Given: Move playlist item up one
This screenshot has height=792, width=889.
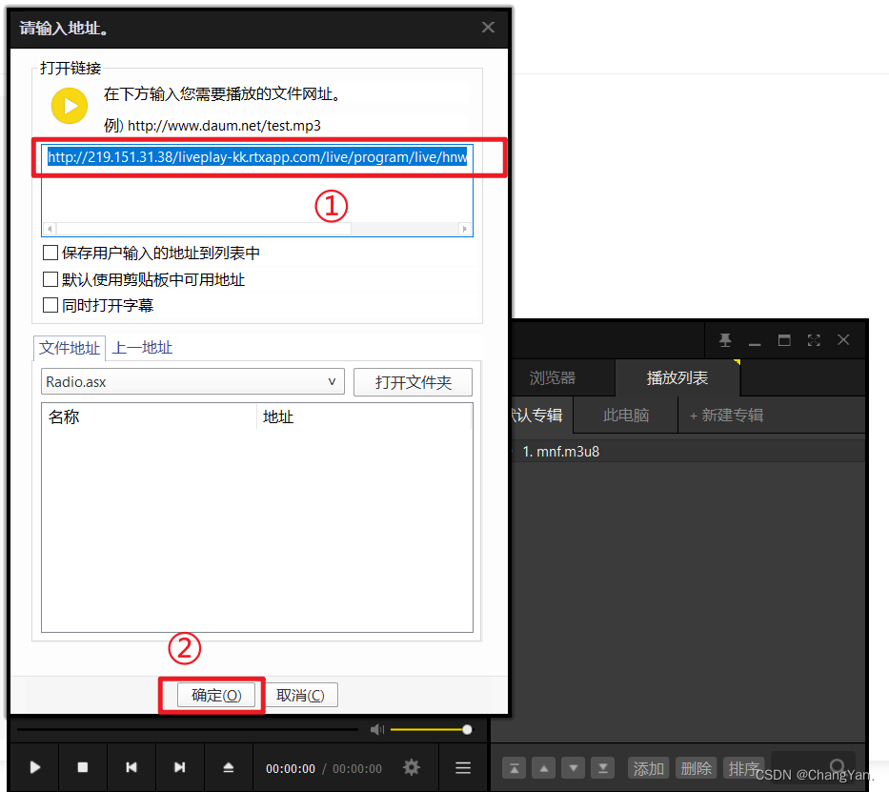Looking at the screenshot, I should (x=544, y=769).
